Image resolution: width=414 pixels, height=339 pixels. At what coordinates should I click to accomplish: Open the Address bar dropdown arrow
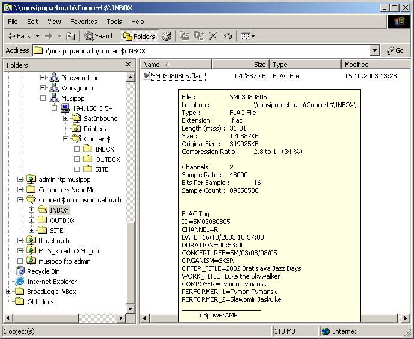coord(375,51)
